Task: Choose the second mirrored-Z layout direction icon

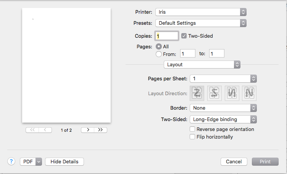Action: click(214, 93)
